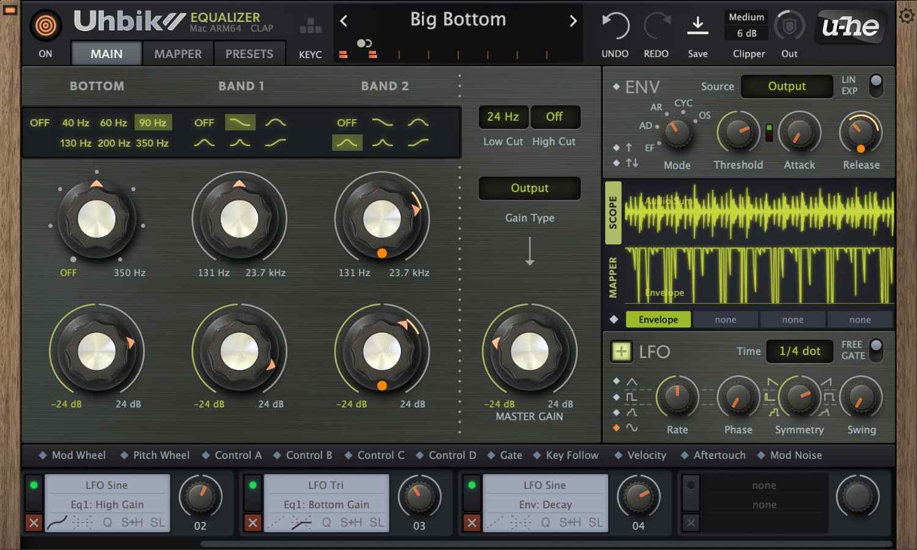The image size is (917, 550).
Task: Click the next preset arrow beside Big Bottom
Action: click(x=573, y=20)
